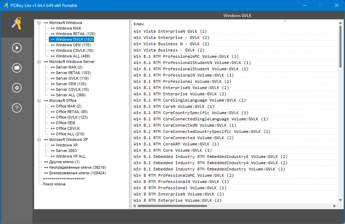Select Win Vista EnterpriseN GVLK (1) row
Image resolution: width=345 pixels, height=224 pixels.
tap(235, 31)
